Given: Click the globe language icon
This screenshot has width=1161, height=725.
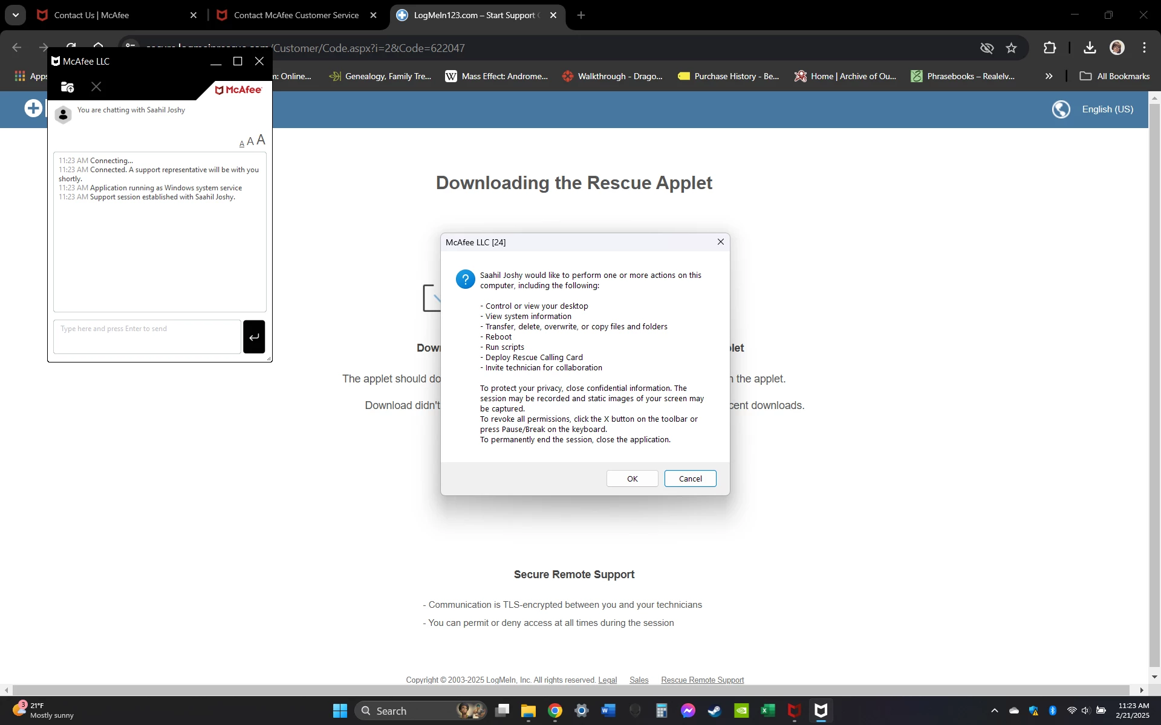Looking at the screenshot, I should point(1061,109).
